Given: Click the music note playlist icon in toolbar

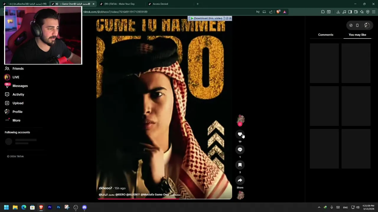Looking at the screenshot, I should [x=344, y=12].
